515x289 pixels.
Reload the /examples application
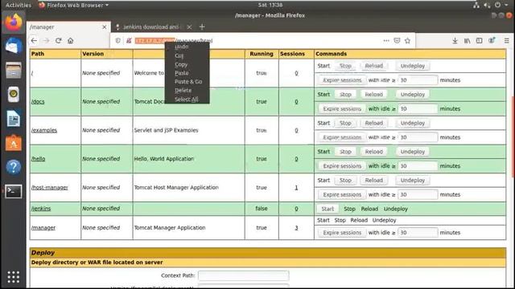373,123
